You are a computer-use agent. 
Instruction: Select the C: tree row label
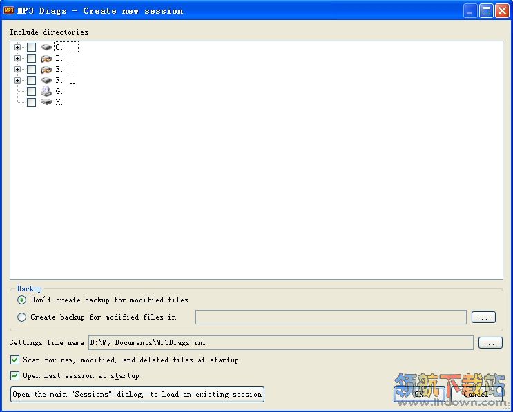pyautogui.click(x=66, y=47)
